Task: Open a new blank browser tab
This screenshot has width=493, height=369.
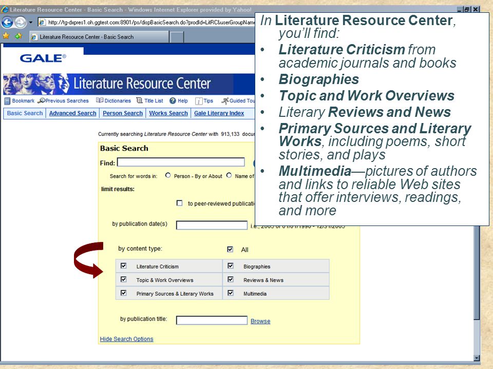Action: [177, 37]
